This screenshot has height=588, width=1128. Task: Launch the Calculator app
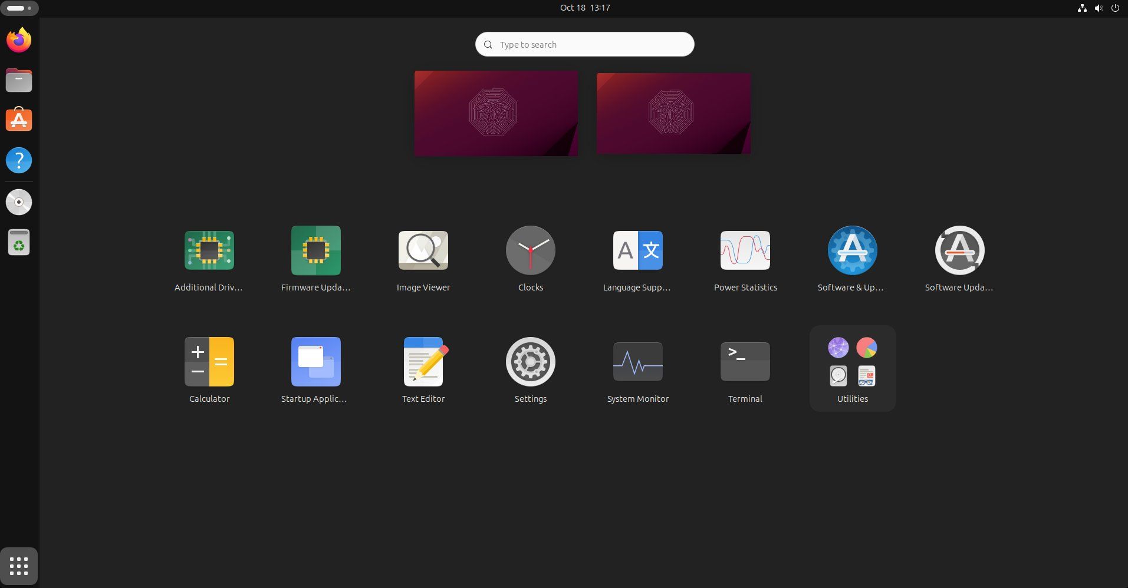click(x=209, y=361)
